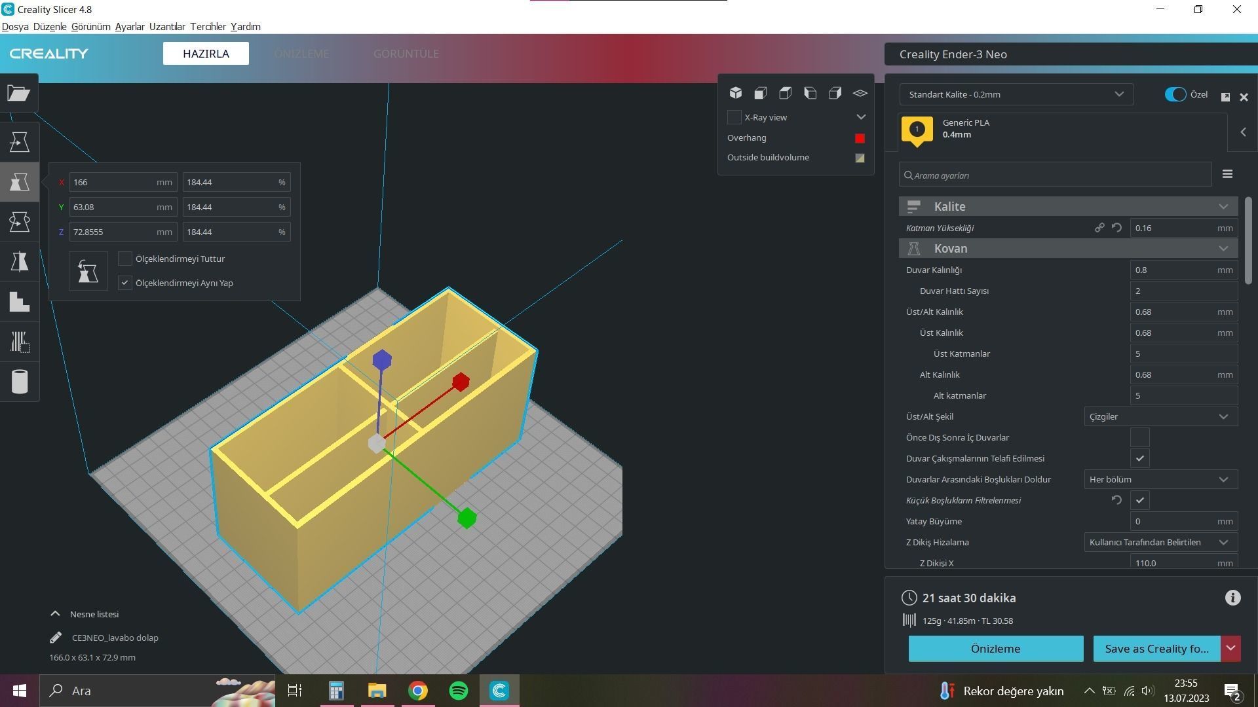Click Save as Creality format button
The width and height of the screenshot is (1258, 707).
(1156, 649)
